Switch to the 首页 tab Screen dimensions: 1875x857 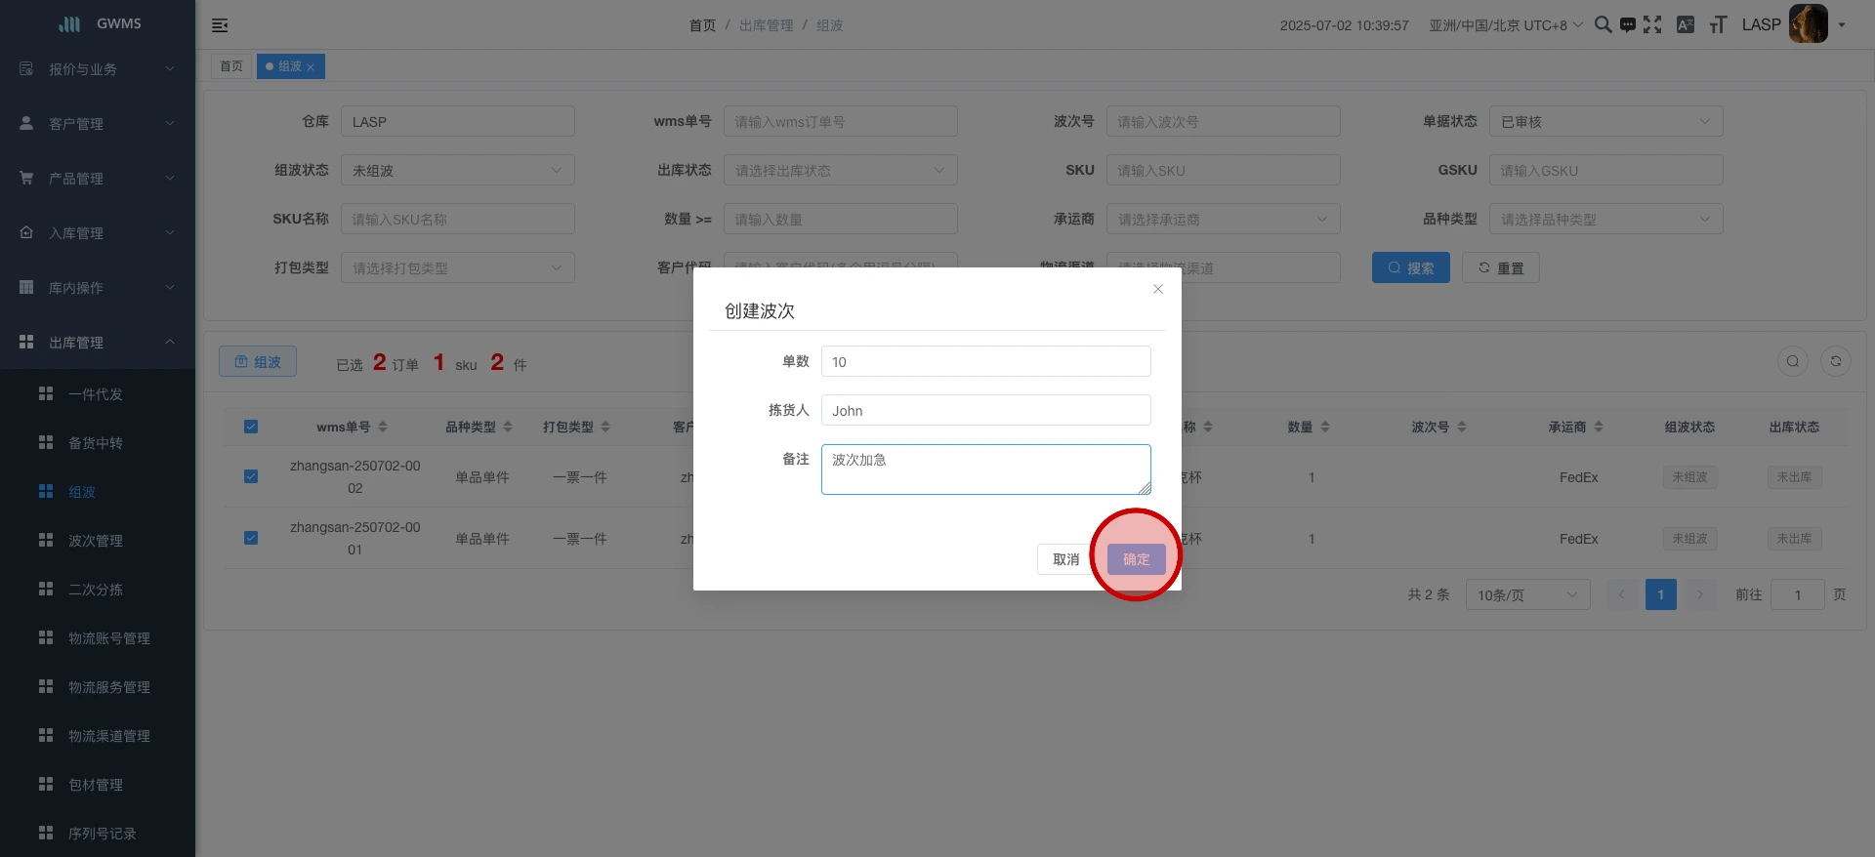coord(231,66)
